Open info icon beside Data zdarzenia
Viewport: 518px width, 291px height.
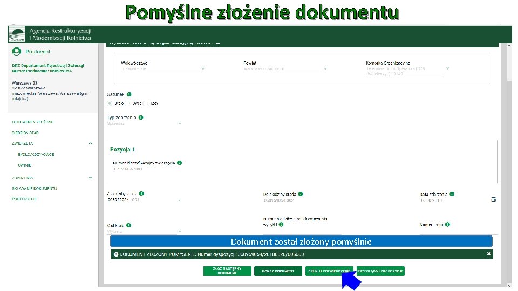coord(452,194)
